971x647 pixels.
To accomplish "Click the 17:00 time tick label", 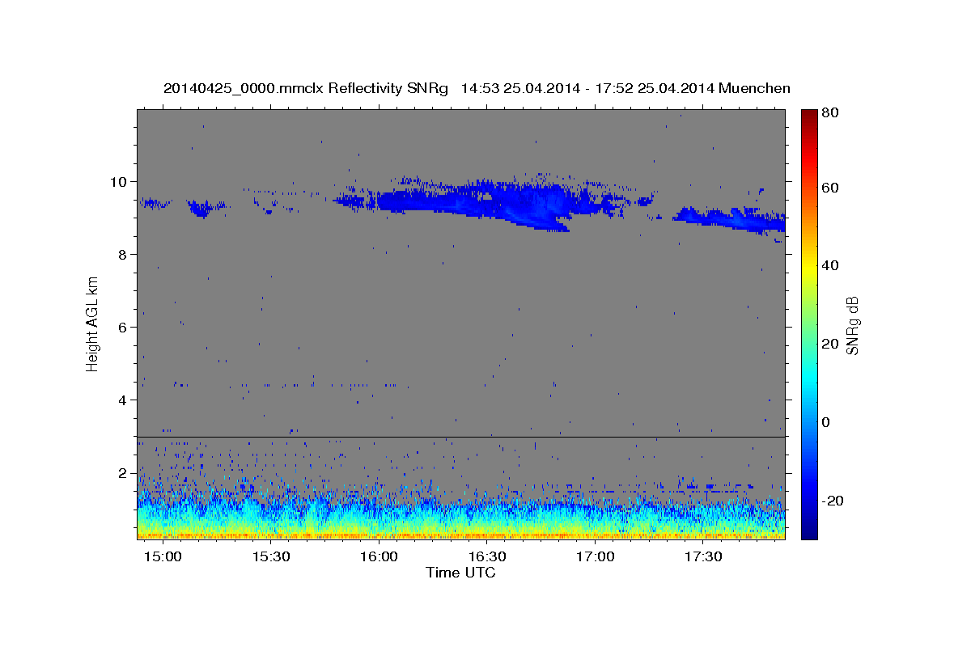I will point(596,558).
